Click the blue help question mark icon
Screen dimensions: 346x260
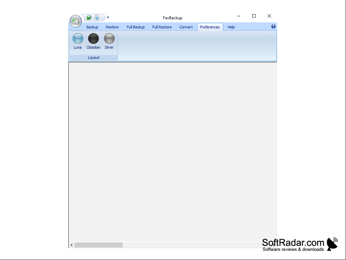273,26
